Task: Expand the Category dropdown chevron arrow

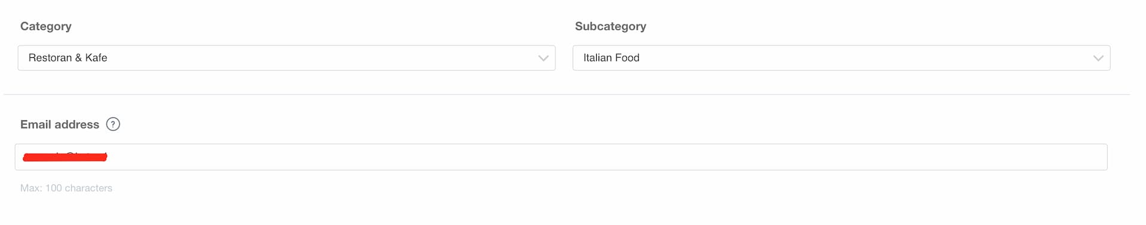Action: coord(543,58)
